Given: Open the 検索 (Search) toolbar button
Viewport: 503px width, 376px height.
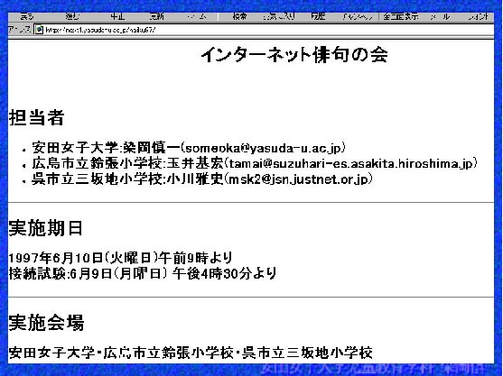Looking at the screenshot, I should pos(239,16).
